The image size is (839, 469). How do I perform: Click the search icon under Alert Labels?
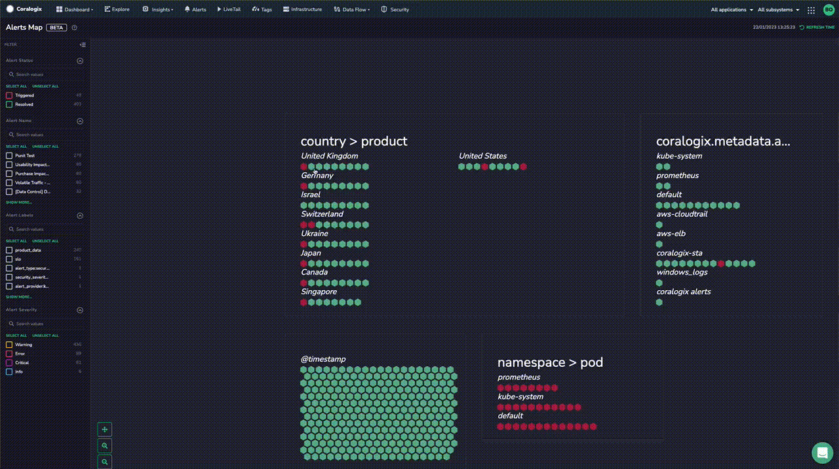(12, 229)
